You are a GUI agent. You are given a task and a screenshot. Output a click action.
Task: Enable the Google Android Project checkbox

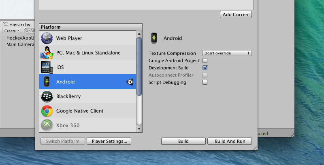(205, 61)
